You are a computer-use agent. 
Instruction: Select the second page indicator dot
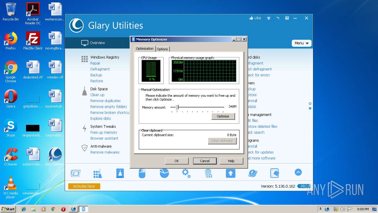pyautogui.click(x=310, y=108)
